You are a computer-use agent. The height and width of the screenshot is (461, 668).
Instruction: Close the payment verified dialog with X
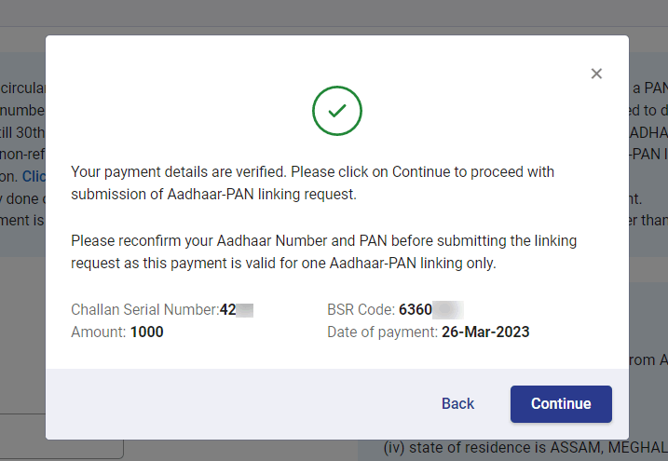click(596, 74)
